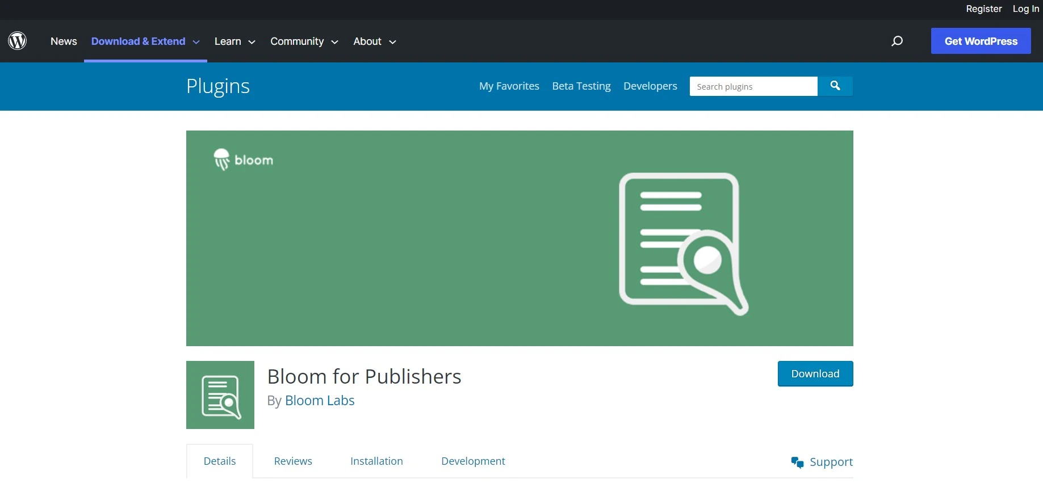The image size is (1043, 492).
Task: Expand the About menu chevron
Action: coord(392,42)
